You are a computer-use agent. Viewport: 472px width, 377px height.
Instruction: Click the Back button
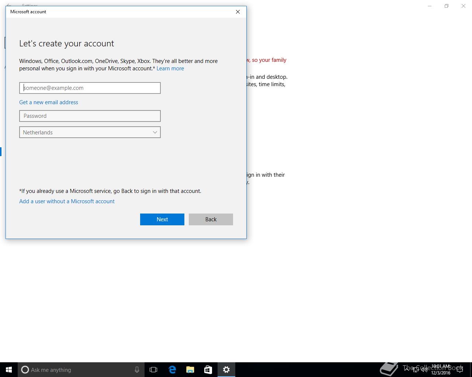pyautogui.click(x=211, y=219)
